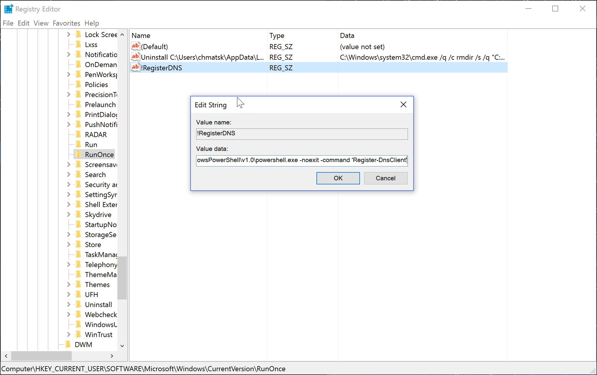Click the tree's vertical scroll down arrow

pyautogui.click(x=122, y=346)
